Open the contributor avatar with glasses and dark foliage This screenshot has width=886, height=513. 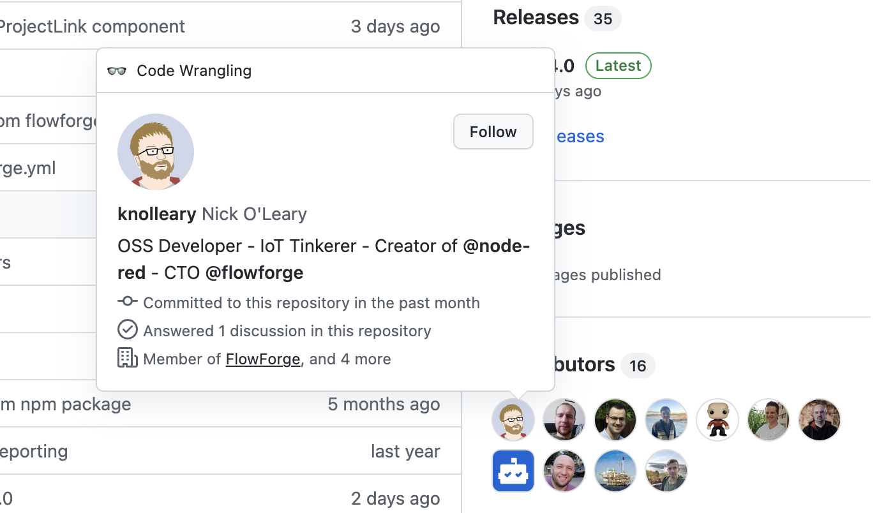pyautogui.click(x=615, y=420)
